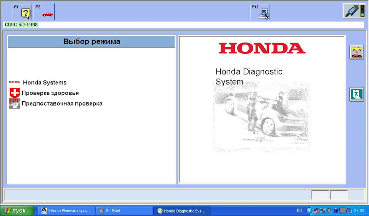Click the CIVIC 5D-1998 vehicle label
Screen dimensions: 369x216
pyautogui.click(x=21, y=25)
